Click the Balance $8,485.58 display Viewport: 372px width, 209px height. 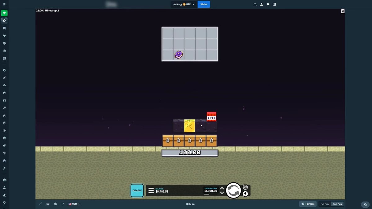pos(162,190)
